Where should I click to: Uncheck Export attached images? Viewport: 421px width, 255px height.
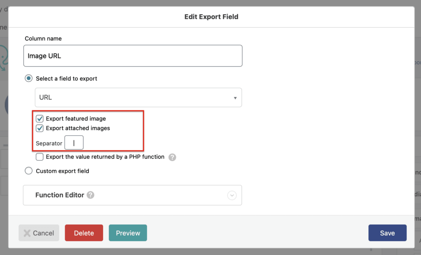click(39, 128)
